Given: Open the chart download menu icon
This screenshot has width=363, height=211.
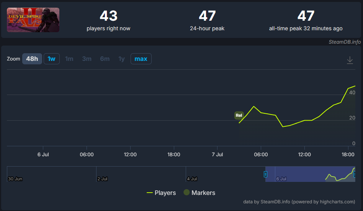Looking at the screenshot, I should [350, 60].
